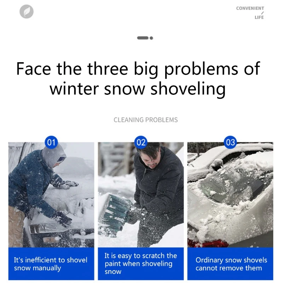Click the CONVENIENT text label
The height and width of the screenshot is (283, 283).
[250, 8]
